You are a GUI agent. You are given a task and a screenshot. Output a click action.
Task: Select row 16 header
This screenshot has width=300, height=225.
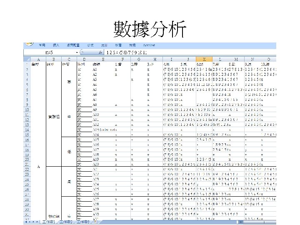point(27,140)
